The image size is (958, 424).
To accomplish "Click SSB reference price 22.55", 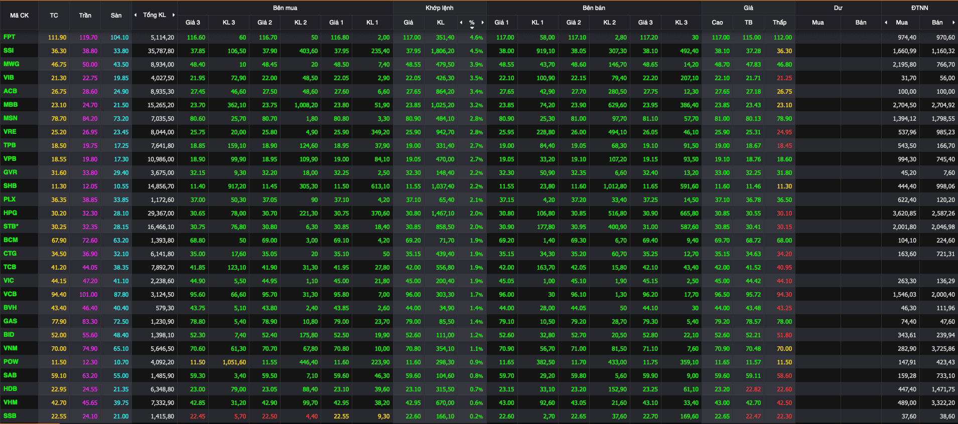I will coord(59,416).
